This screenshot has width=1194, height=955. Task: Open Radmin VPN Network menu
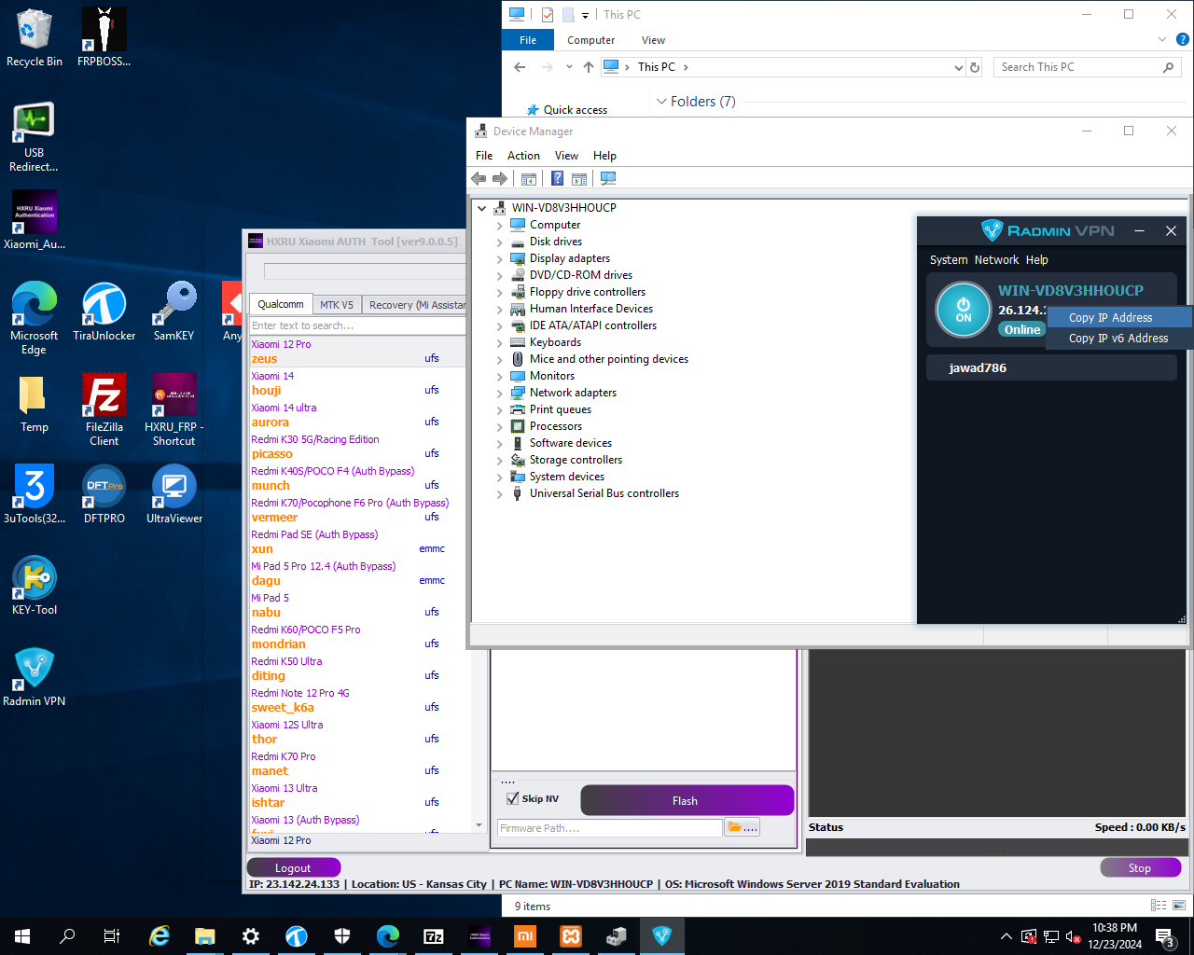pyautogui.click(x=996, y=260)
